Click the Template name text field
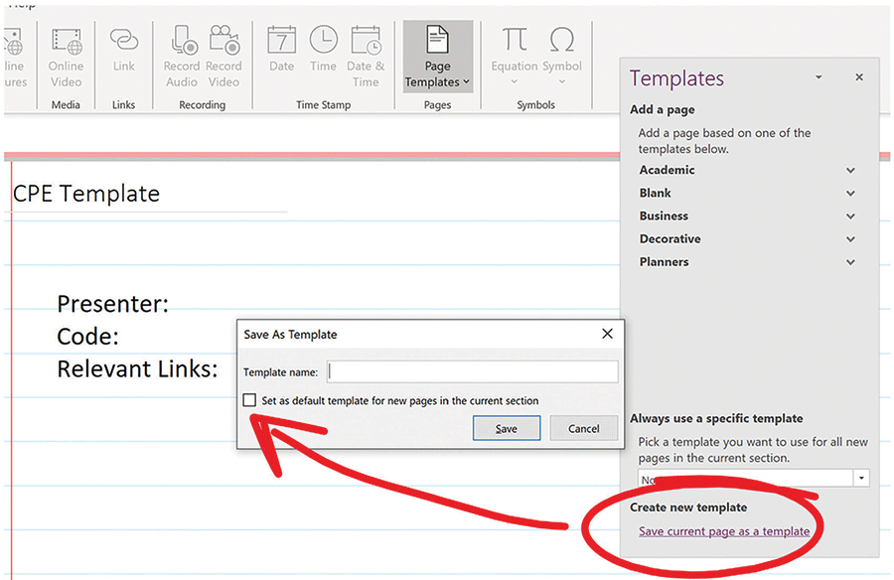Viewport: 894px width, 580px height. pyautogui.click(x=472, y=371)
